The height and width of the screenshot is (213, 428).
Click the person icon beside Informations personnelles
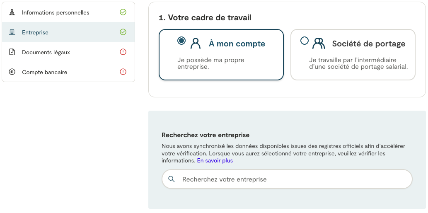tap(12, 12)
